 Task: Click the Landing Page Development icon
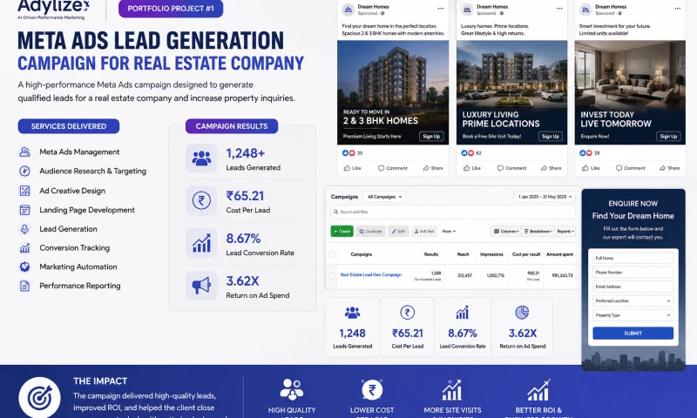(25, 210)
